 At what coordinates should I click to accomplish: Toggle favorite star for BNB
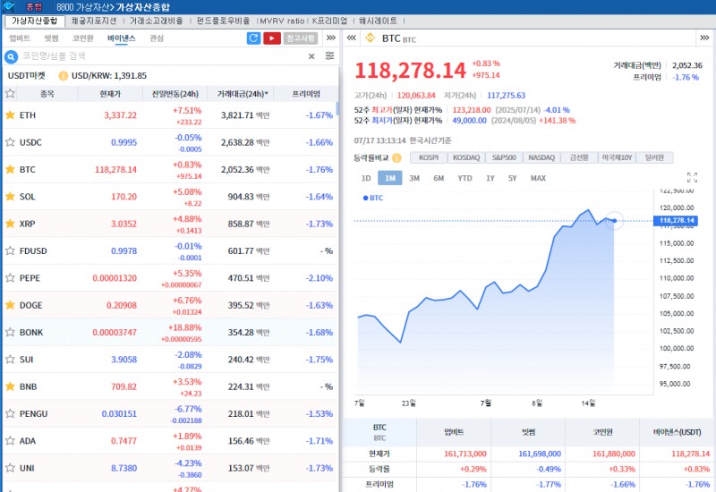point(10,386)
